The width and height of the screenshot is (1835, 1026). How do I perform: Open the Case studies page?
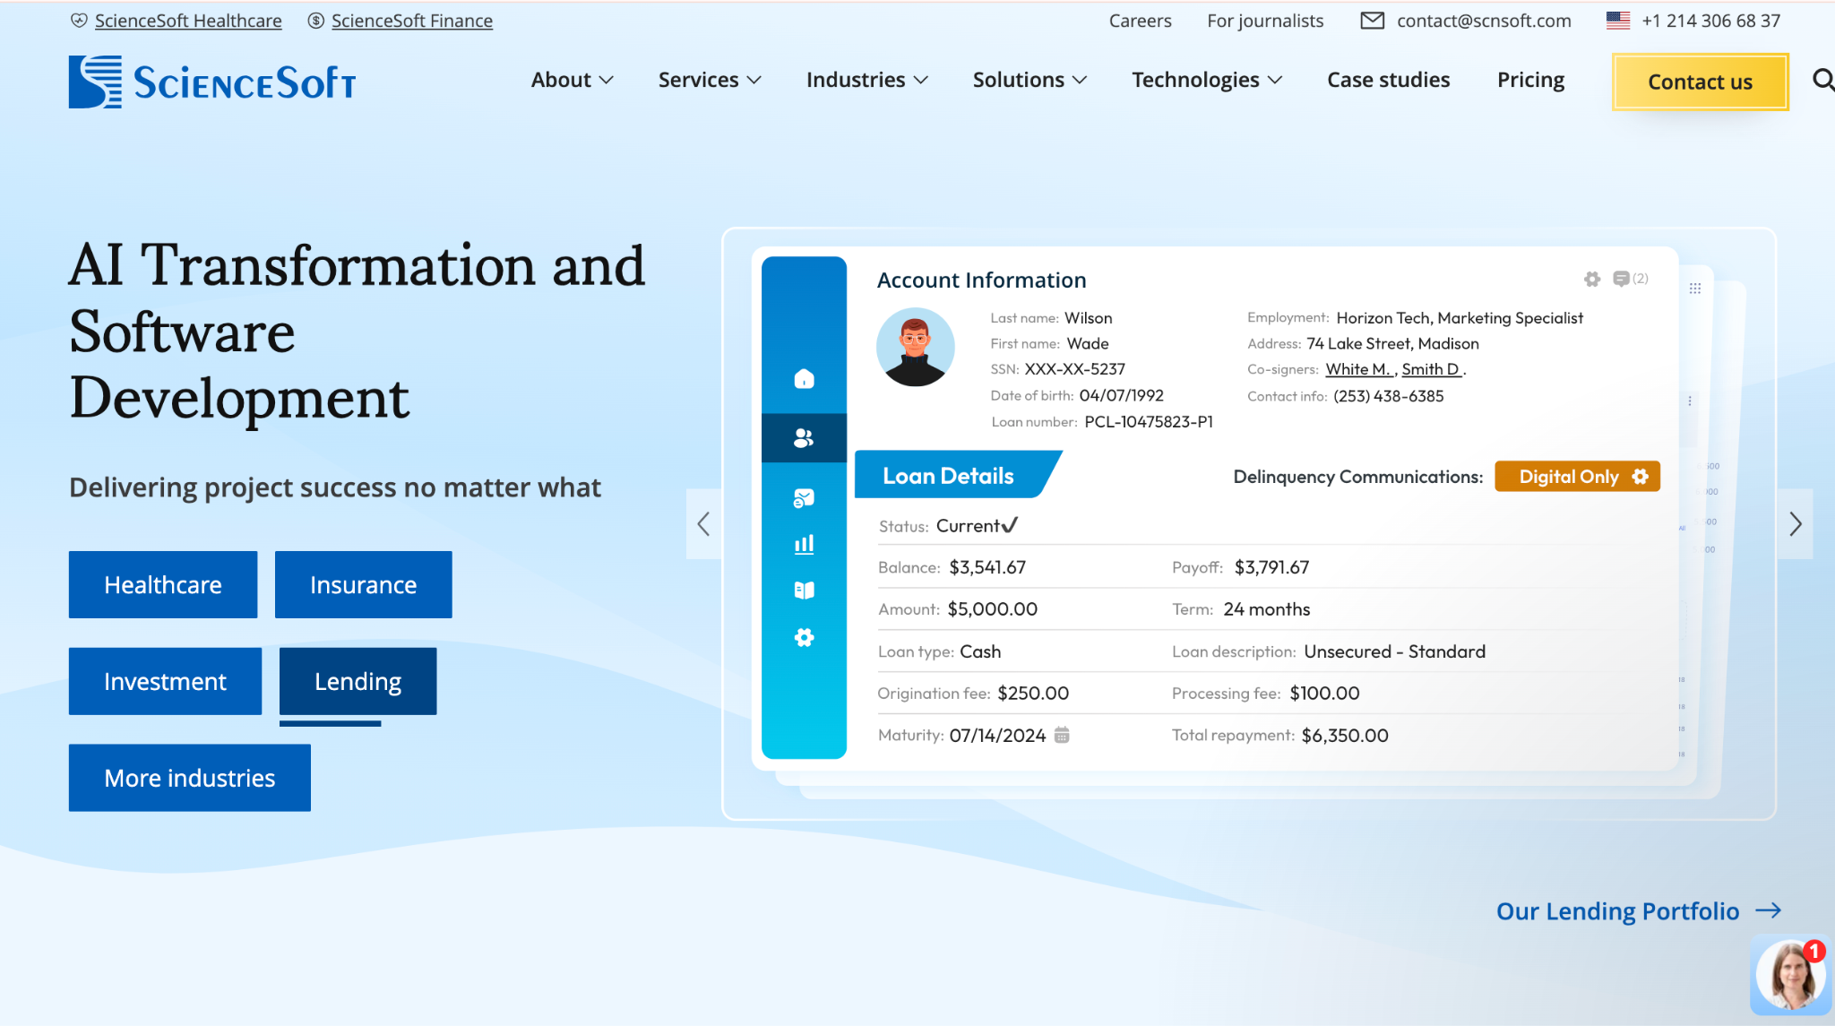point(1388,80)
